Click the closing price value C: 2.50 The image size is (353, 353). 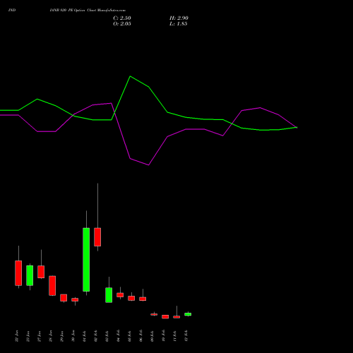122,18
